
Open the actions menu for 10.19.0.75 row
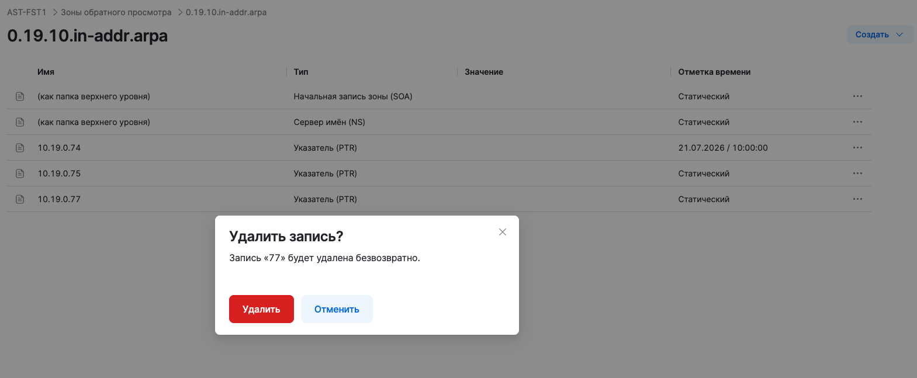coord(857,174)
